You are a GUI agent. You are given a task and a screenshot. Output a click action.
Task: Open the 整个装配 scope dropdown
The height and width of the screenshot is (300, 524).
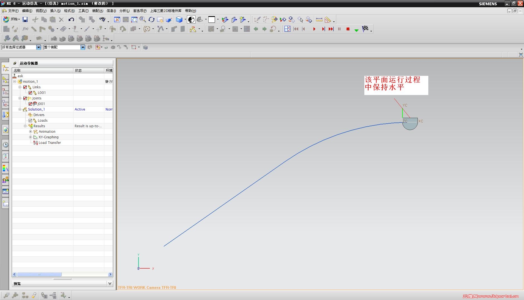83,47
